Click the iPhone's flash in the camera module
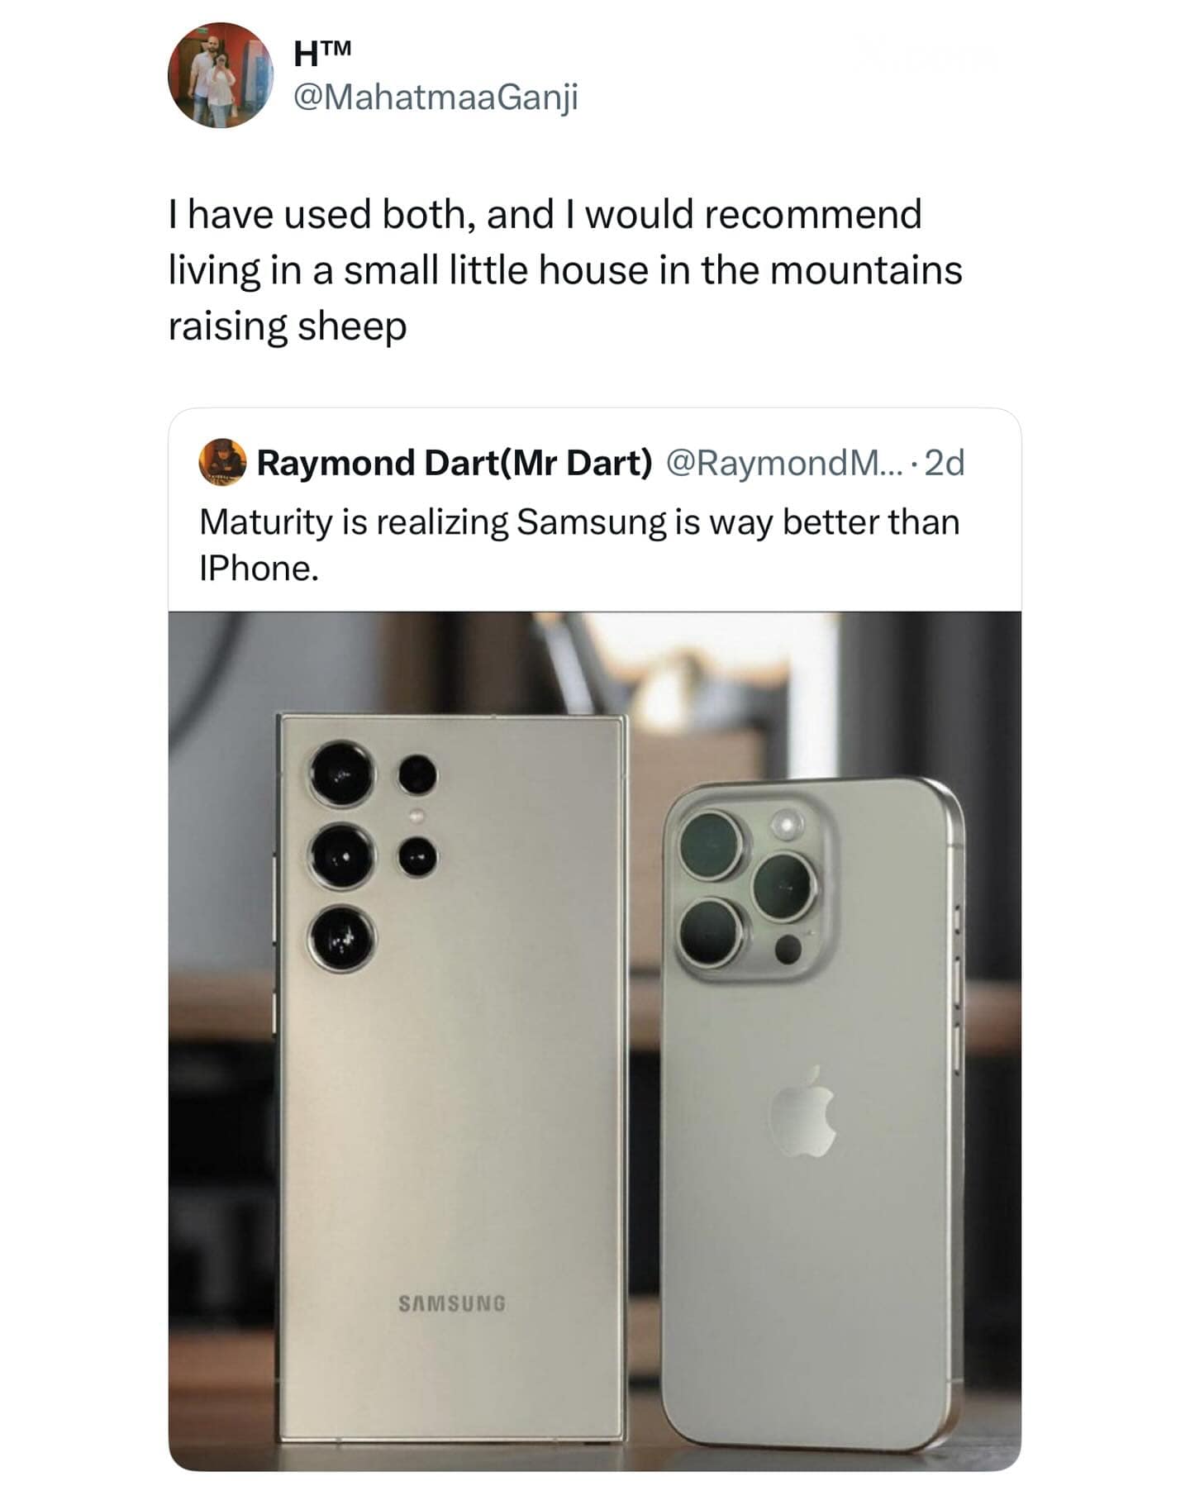This screenshot has width=1190, height=1486. (788, 823)
